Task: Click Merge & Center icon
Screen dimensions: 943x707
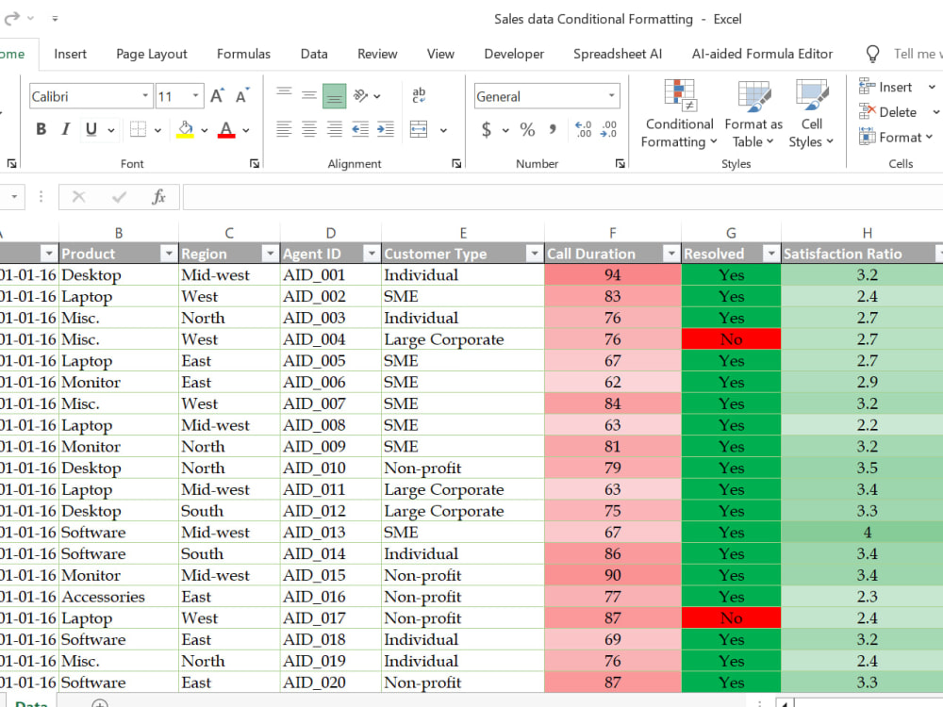Action: tap(419, 128)
